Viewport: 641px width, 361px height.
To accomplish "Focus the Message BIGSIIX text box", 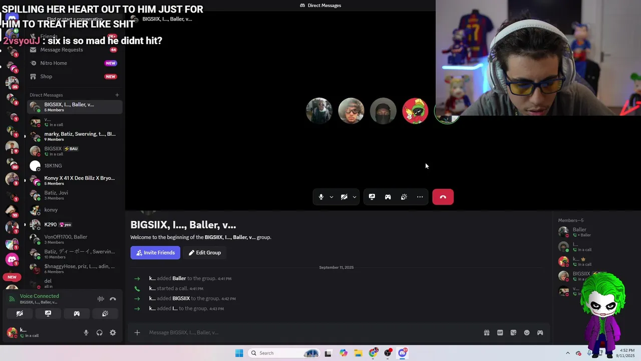I will click(x=313, y=332).
